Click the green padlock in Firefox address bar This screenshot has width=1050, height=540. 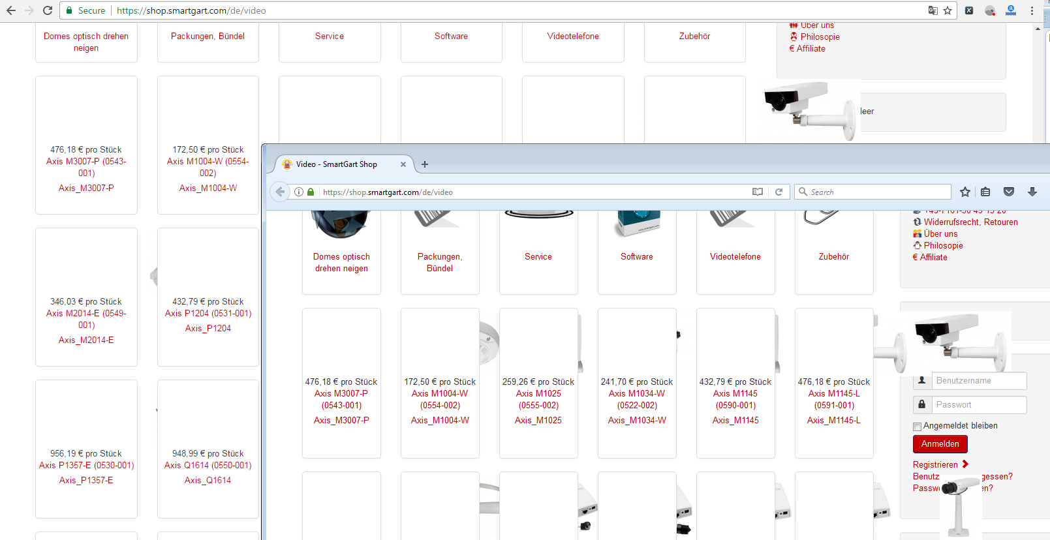tap(311, 192)
